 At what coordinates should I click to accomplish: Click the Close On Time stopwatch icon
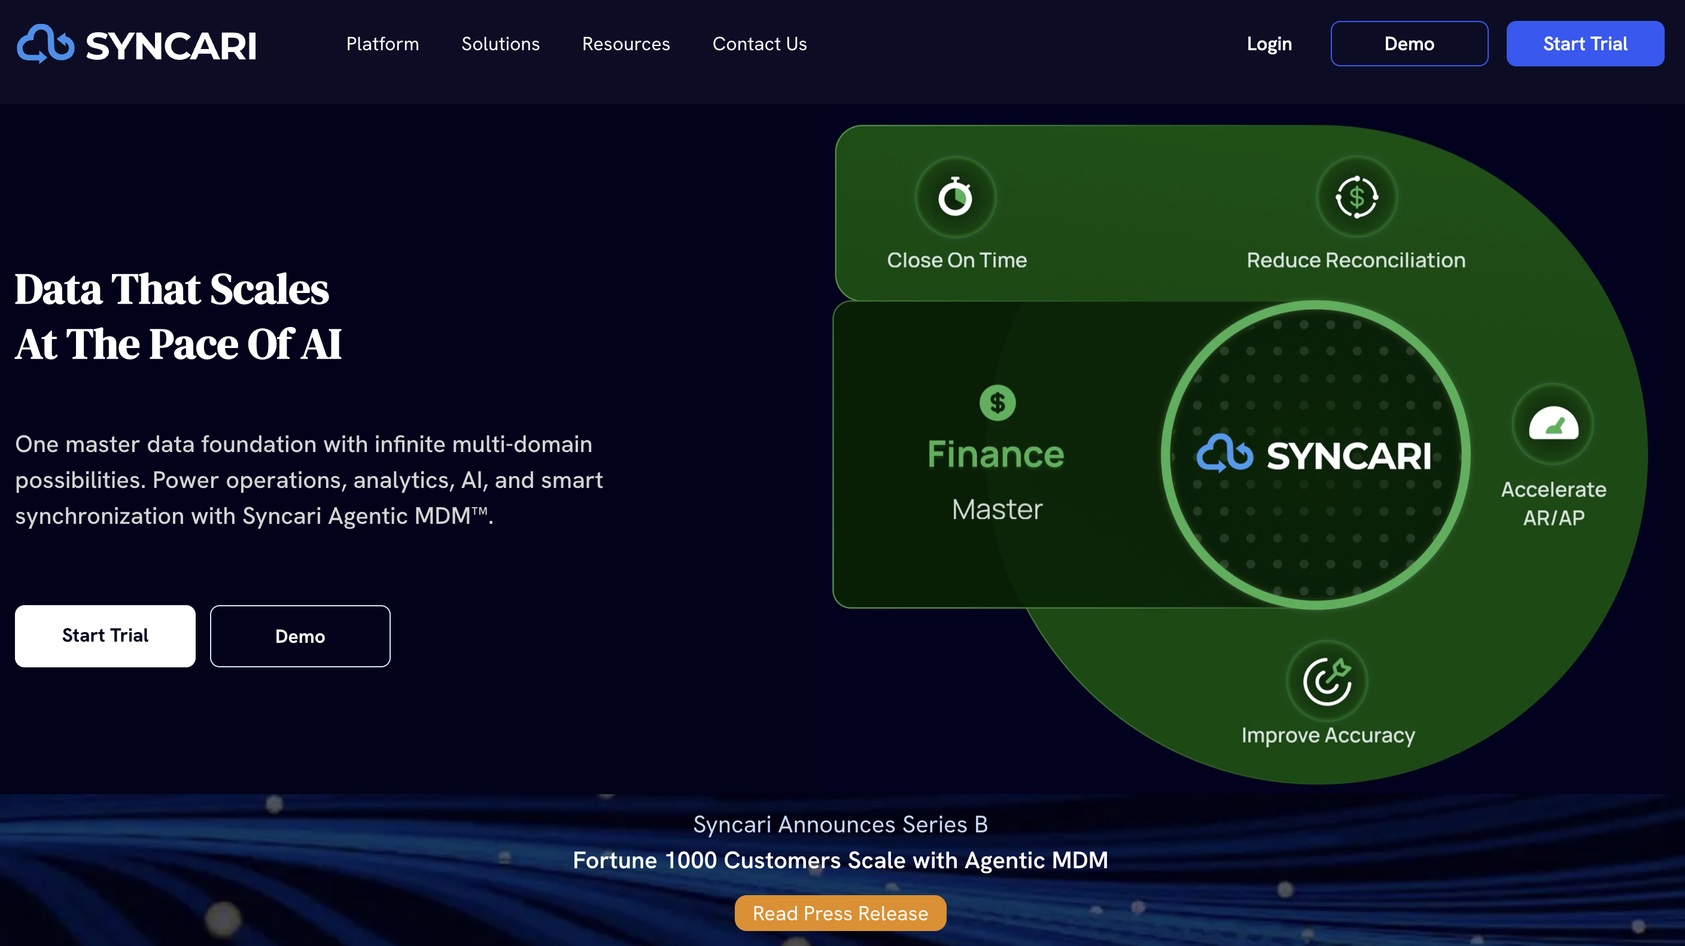point(956,196)
